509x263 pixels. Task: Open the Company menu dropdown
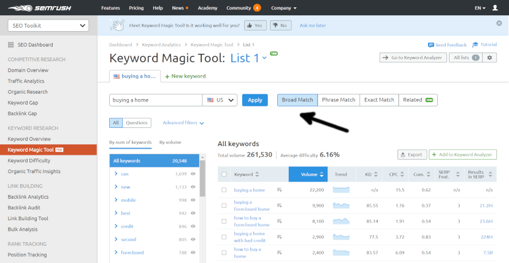[x=284, y=8]
